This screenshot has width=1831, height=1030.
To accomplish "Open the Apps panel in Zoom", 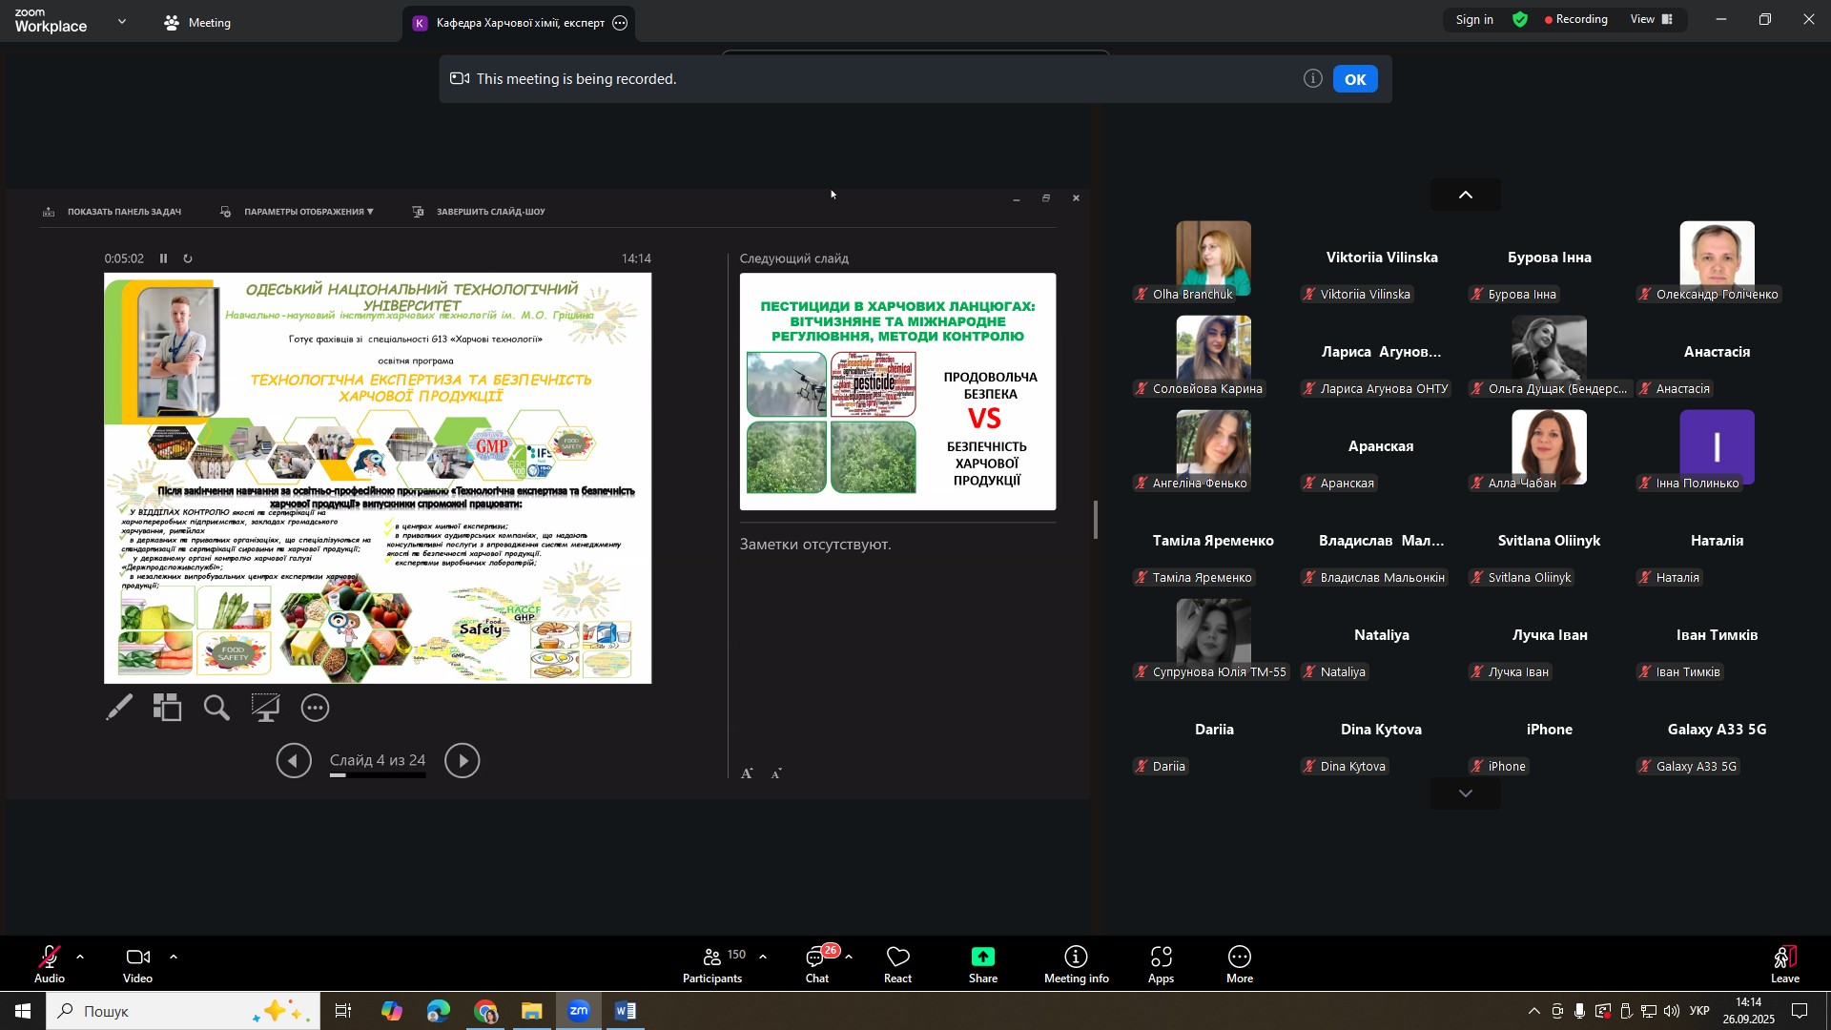I will tap(1161, 964).
